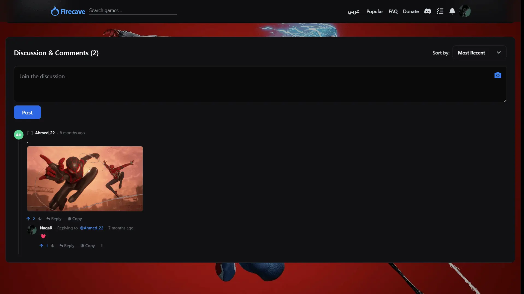Collapse Ahmed_22's comment thread with [-]
Viewport: 524px width, 294px height.
(x=30, y=133)
